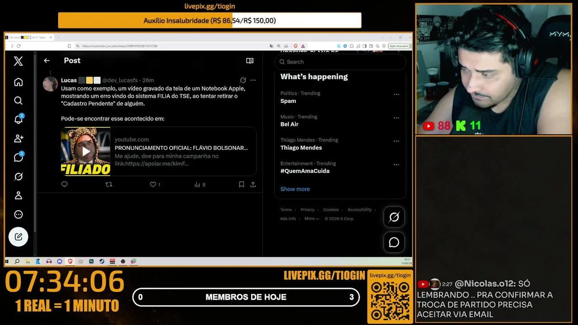Open the translate page icon in address bar
The width and height of the screenshot is (578, 325).
pos(271,46)
